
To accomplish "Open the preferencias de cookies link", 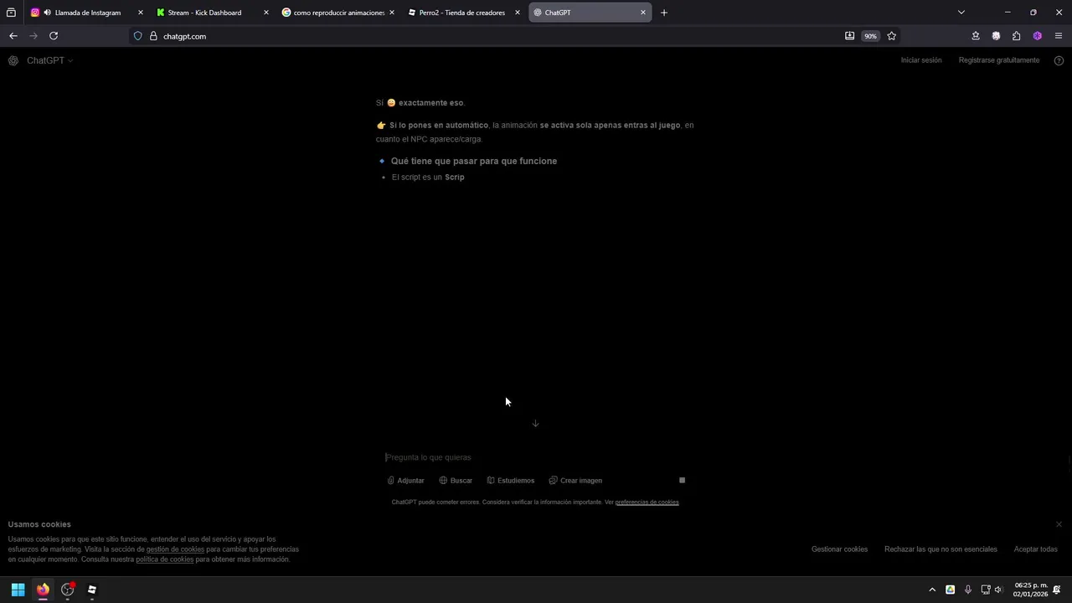I will (647, 502).
